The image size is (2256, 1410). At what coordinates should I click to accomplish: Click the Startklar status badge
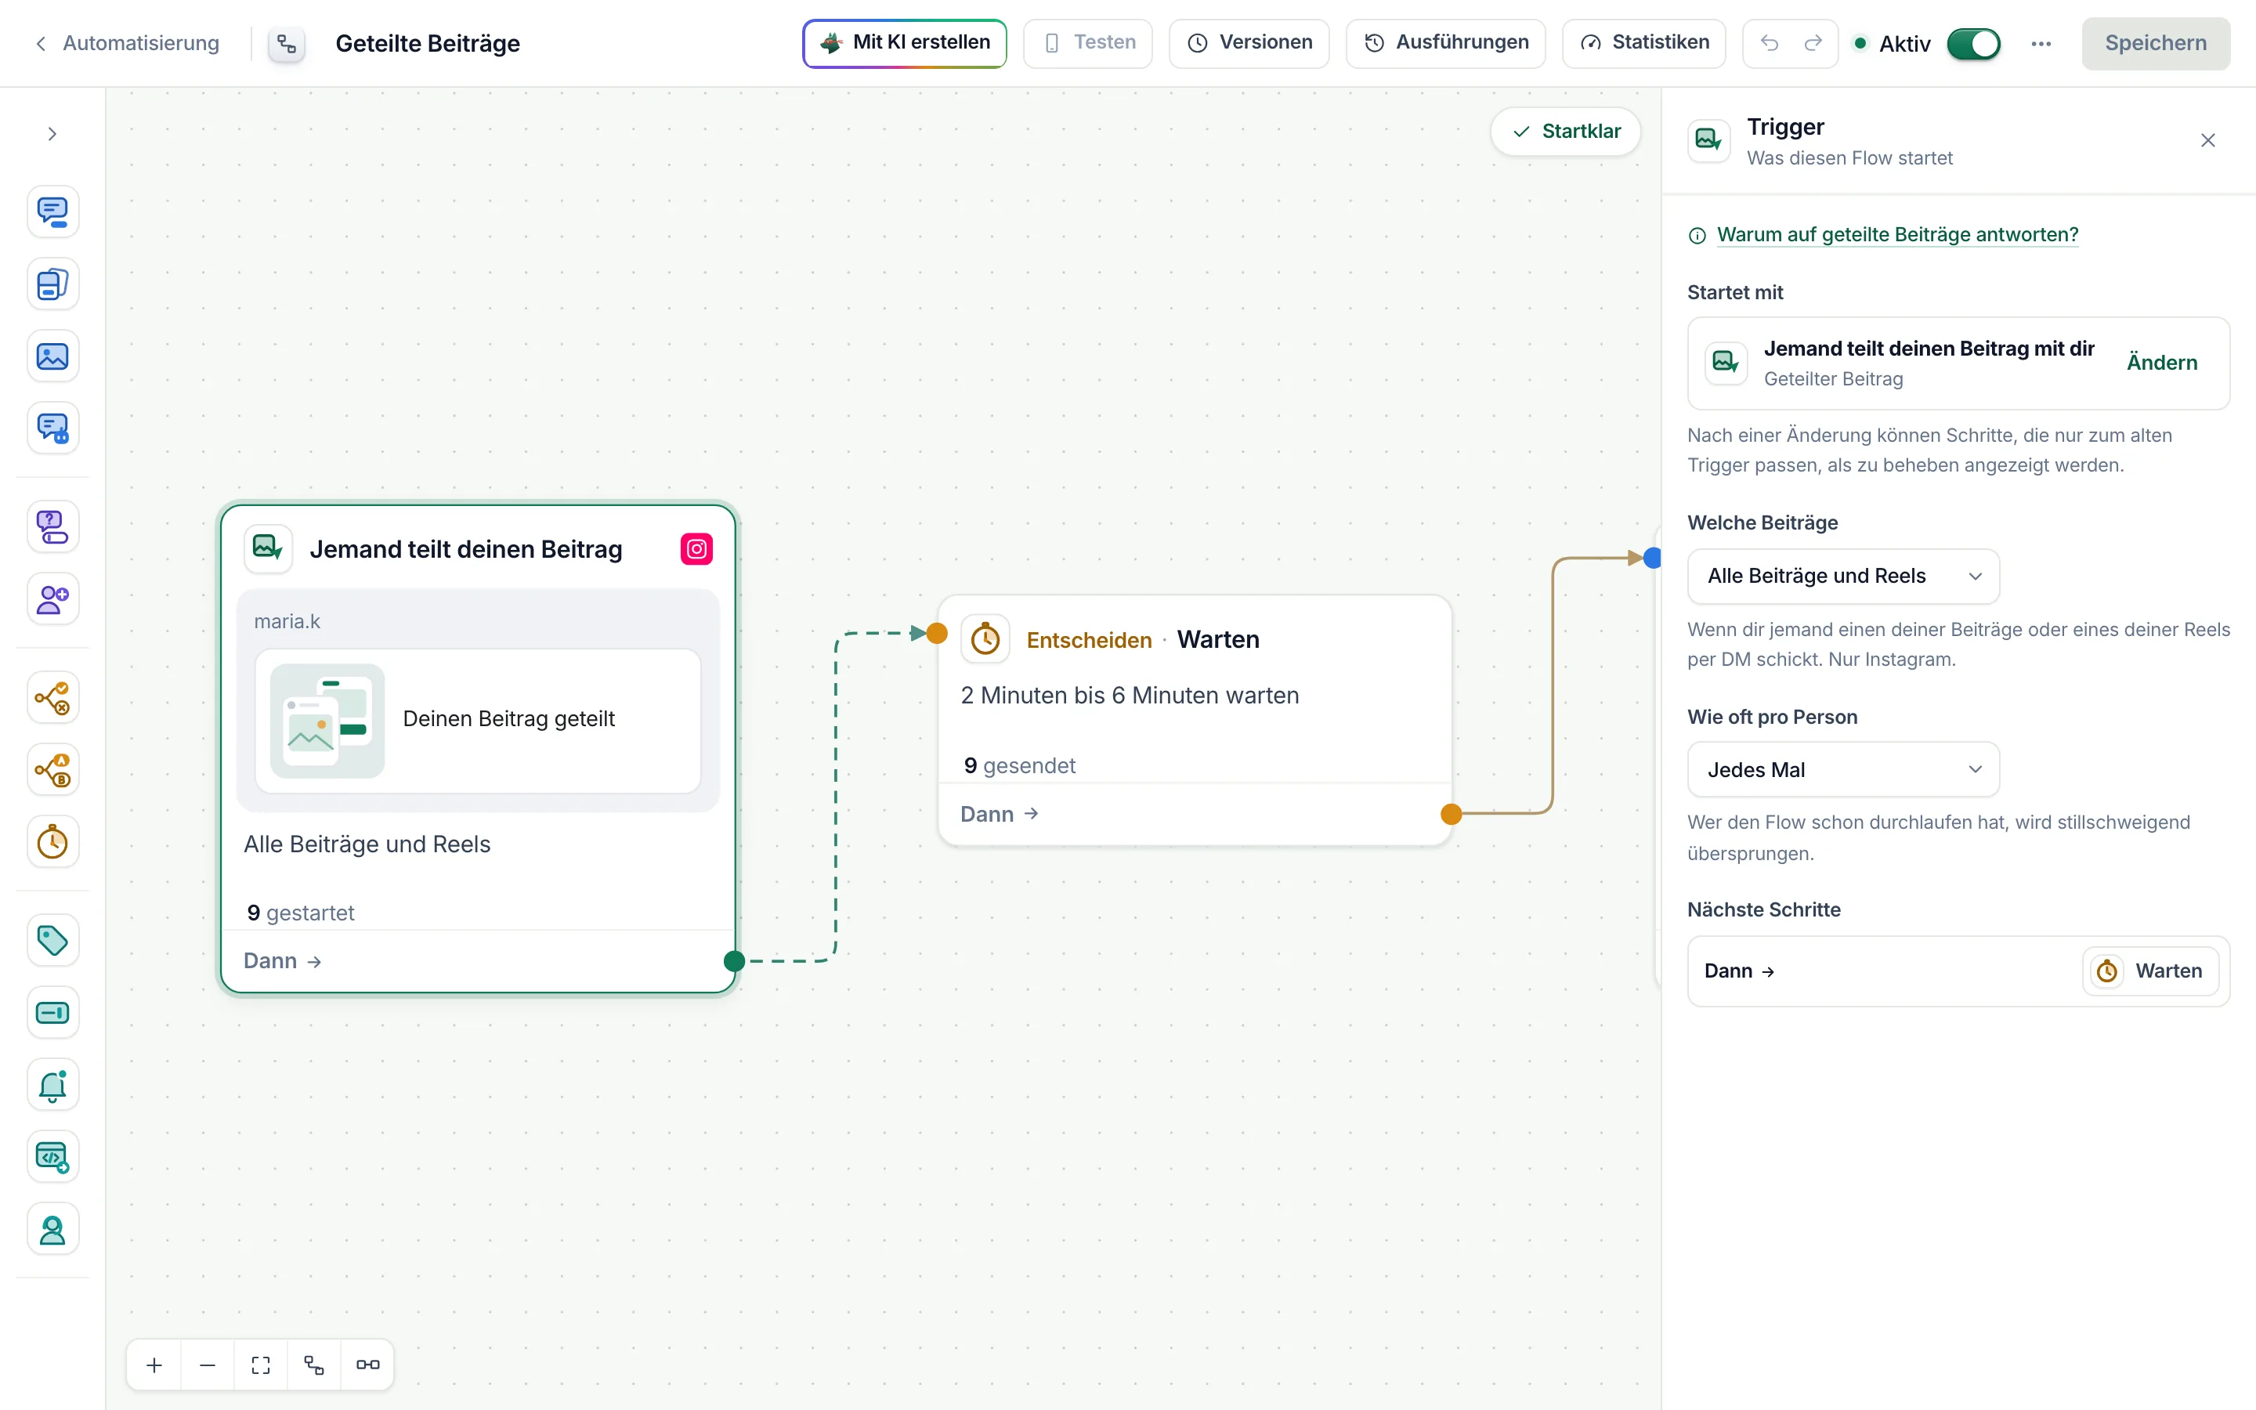pyautogui.click(x=1566, y=132)
